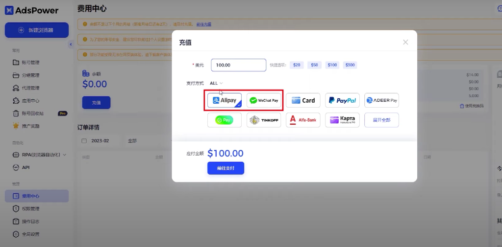
Task: Choose WeChat Pay payment option
Action: (264, 100)
